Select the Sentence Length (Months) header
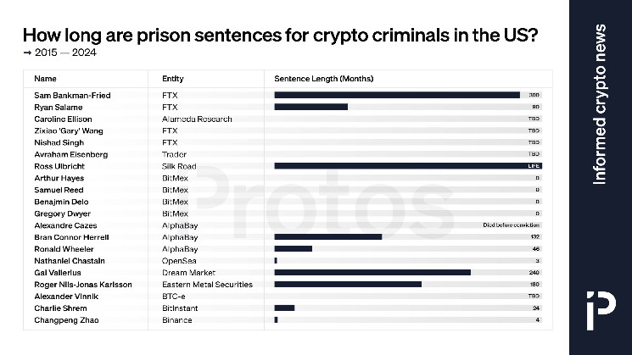 coord(324,78)
